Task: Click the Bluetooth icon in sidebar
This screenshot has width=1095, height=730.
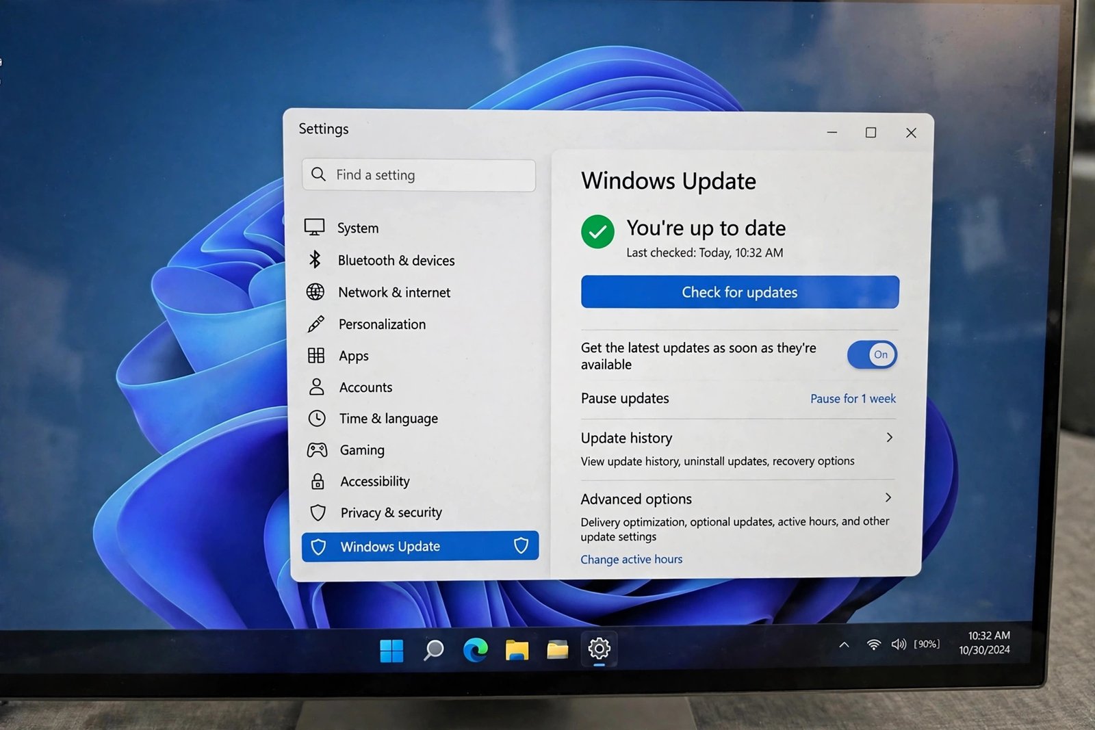Action: click(x=315, y=259)
